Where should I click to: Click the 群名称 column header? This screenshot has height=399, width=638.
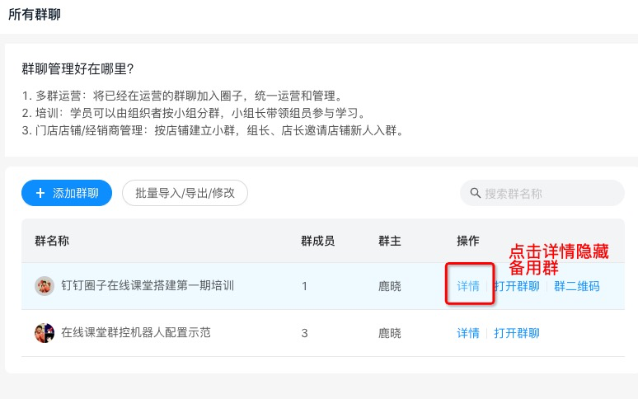pos(51,241)
